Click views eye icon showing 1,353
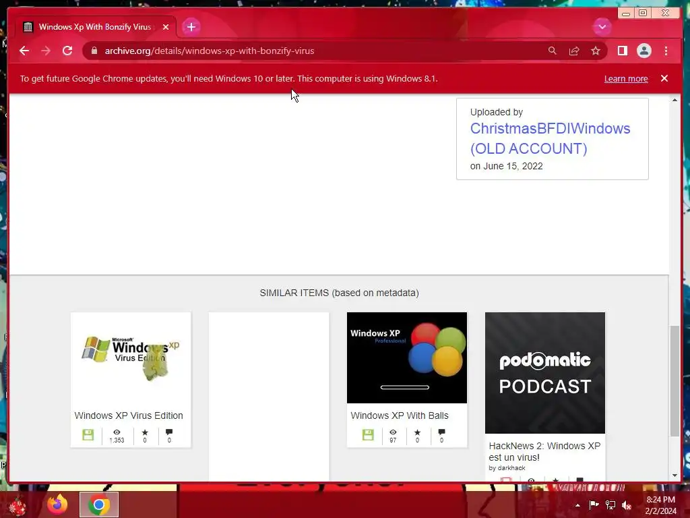The image size is (690, 518). point(117,436)
